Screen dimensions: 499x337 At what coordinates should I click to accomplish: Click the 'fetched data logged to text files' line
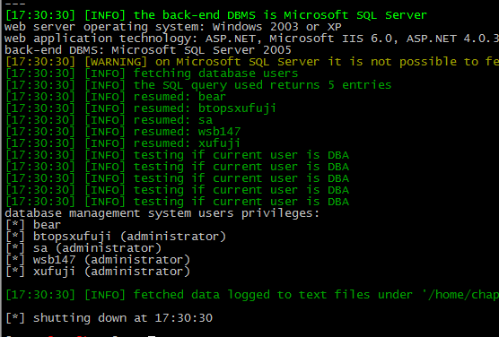[x=252, y=295]
